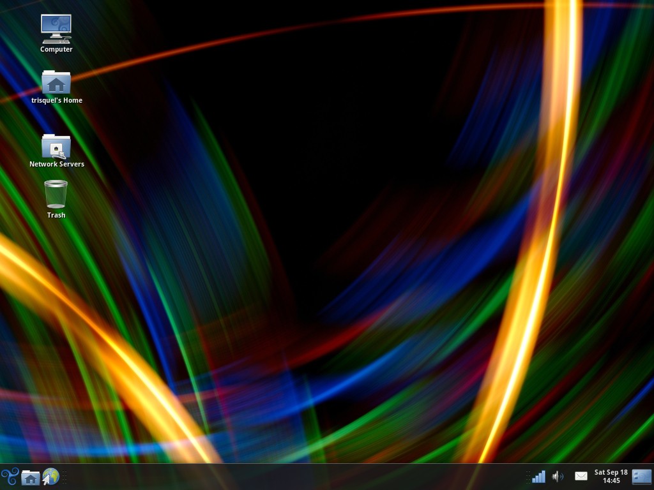Launch home folder from the bottom panel

30,477
